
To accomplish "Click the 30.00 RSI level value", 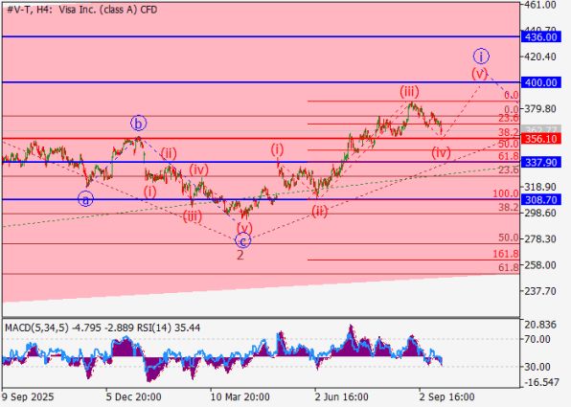I will (x=537, y=367).
